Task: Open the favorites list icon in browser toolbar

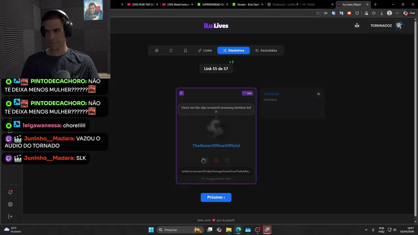Action: point(374,13)
